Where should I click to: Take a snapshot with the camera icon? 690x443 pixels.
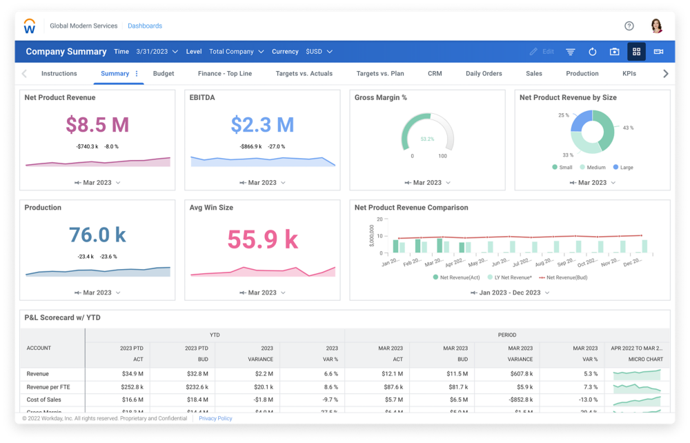click(x=615, y=51)
